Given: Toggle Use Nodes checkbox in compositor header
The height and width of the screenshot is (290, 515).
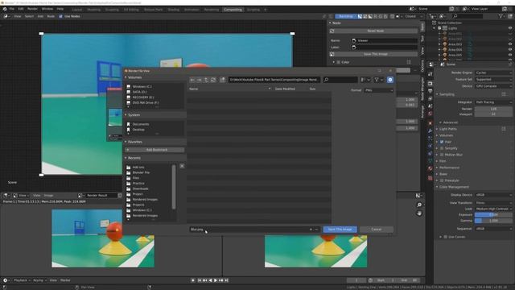Looking at the screenshot, I should pyautogui.click(x=60, y=16).
